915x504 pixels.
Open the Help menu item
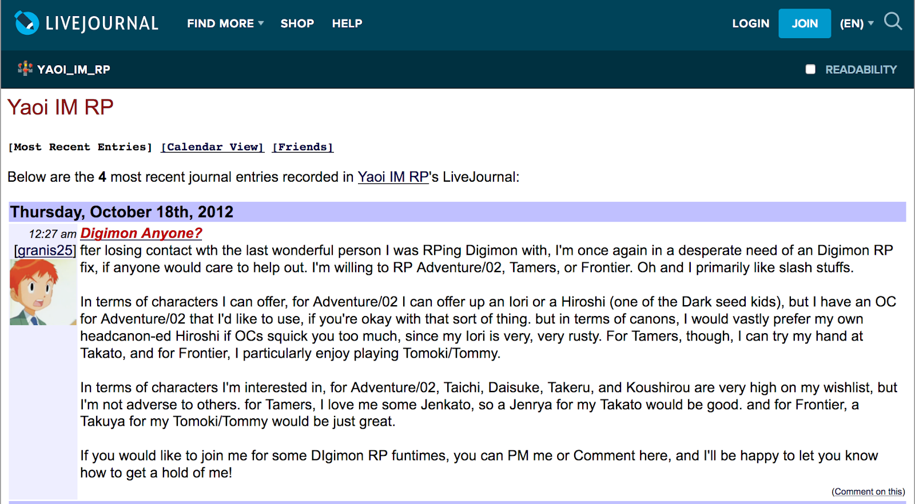tap(347, 23)
